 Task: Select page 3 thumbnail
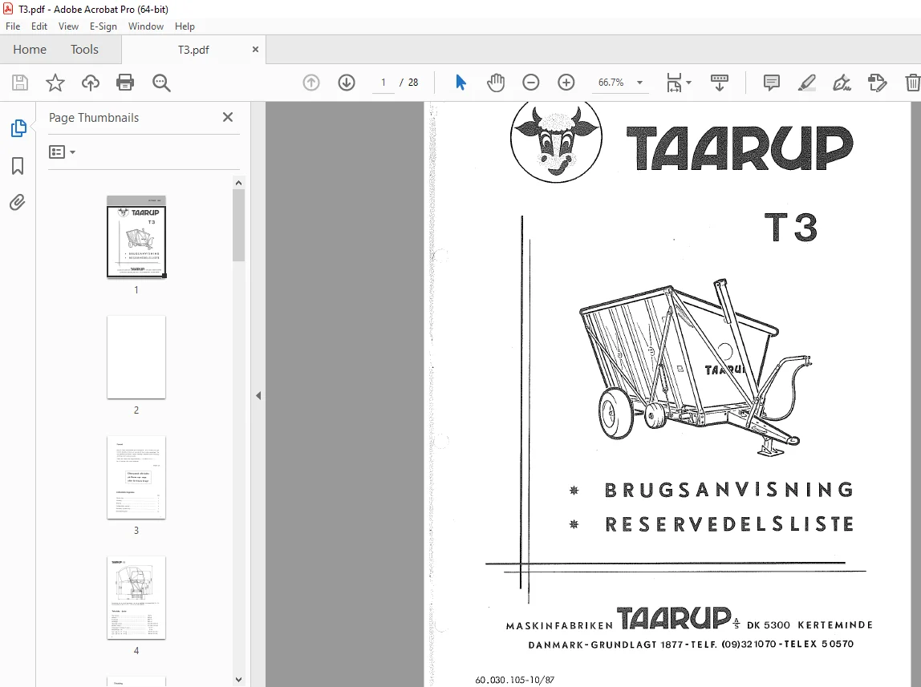coord(136,478)
